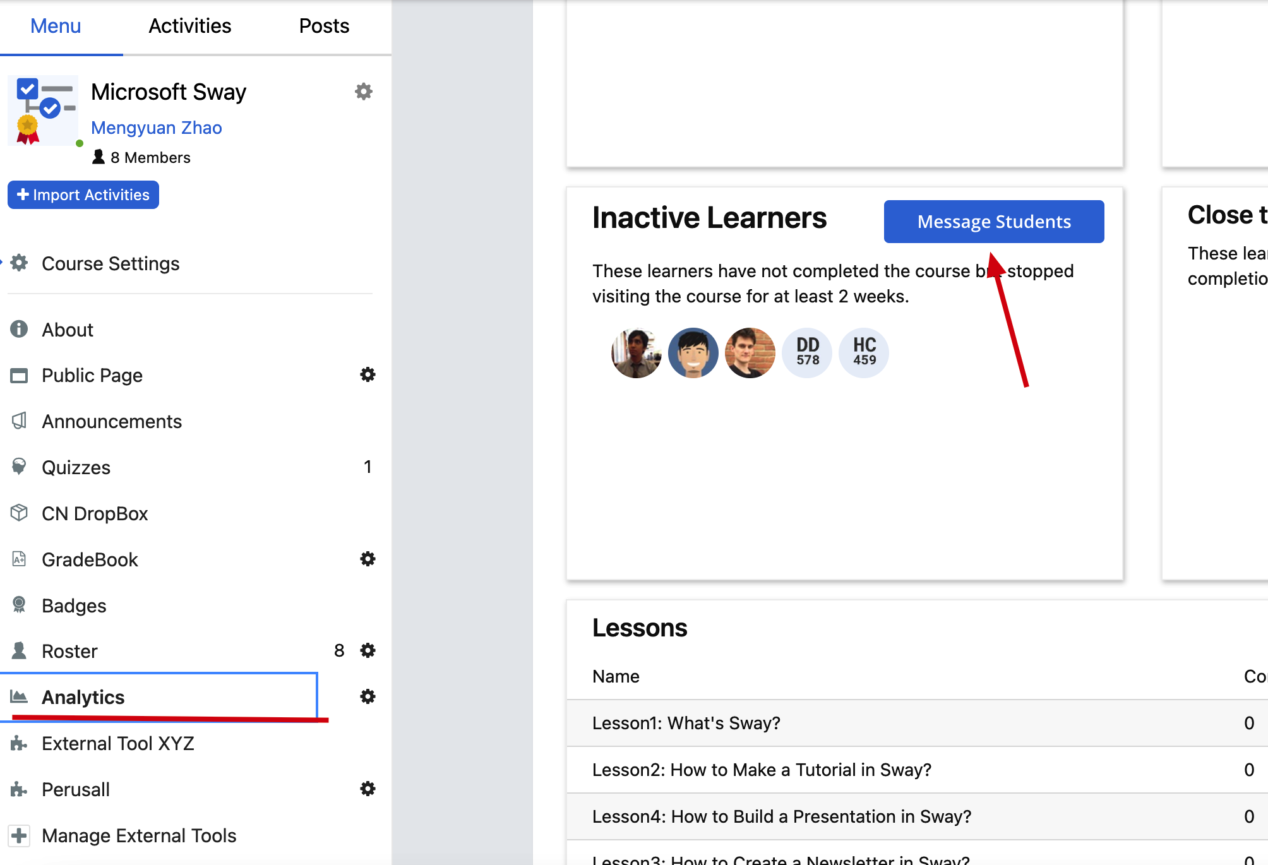This screenshot has height=865, width=1268.
Task: Click the Message Students button
Action: 994,222
